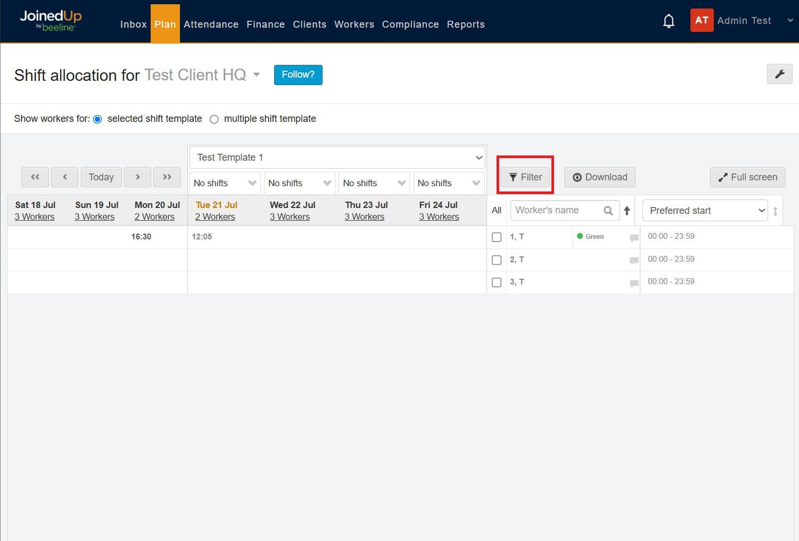Image resolution: width=799 pixels, height=541 pixels.
Task: Go to next day arrow
Action: click(137, 177)
